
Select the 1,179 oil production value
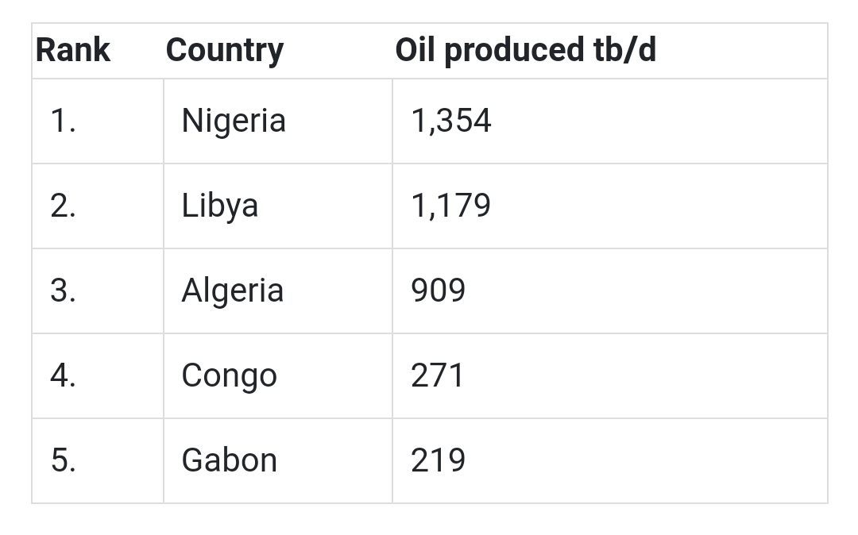pos(450,206)
